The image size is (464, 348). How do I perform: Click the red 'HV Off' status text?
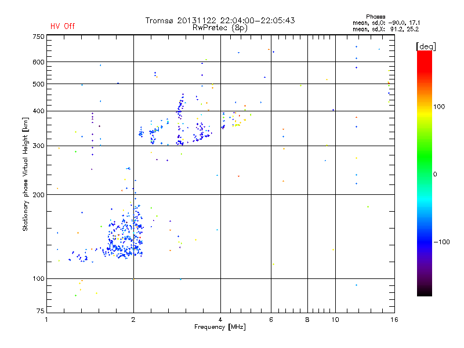tap(63, 26)
